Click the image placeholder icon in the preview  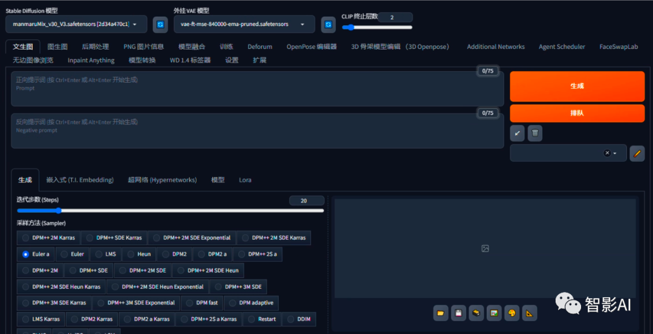485,248
